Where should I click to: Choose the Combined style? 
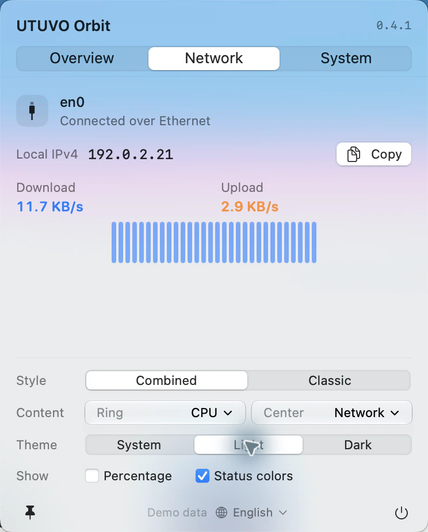[x=166, y=380]
